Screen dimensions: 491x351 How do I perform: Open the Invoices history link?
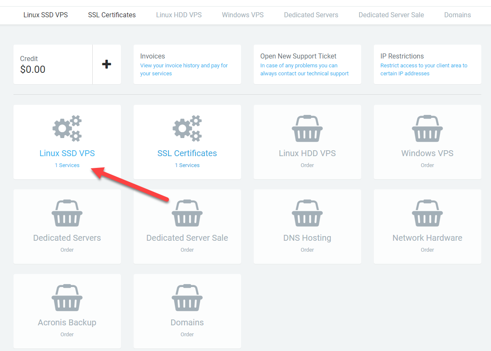click(184, 69)
